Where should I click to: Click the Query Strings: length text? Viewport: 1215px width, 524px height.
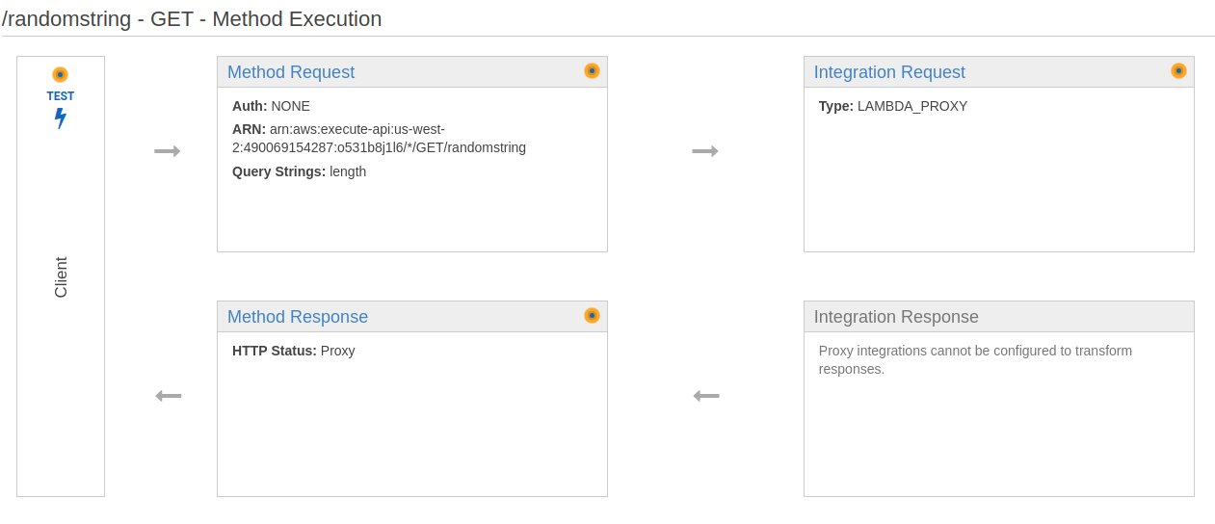pyautogui.click(x=299, y=171)
